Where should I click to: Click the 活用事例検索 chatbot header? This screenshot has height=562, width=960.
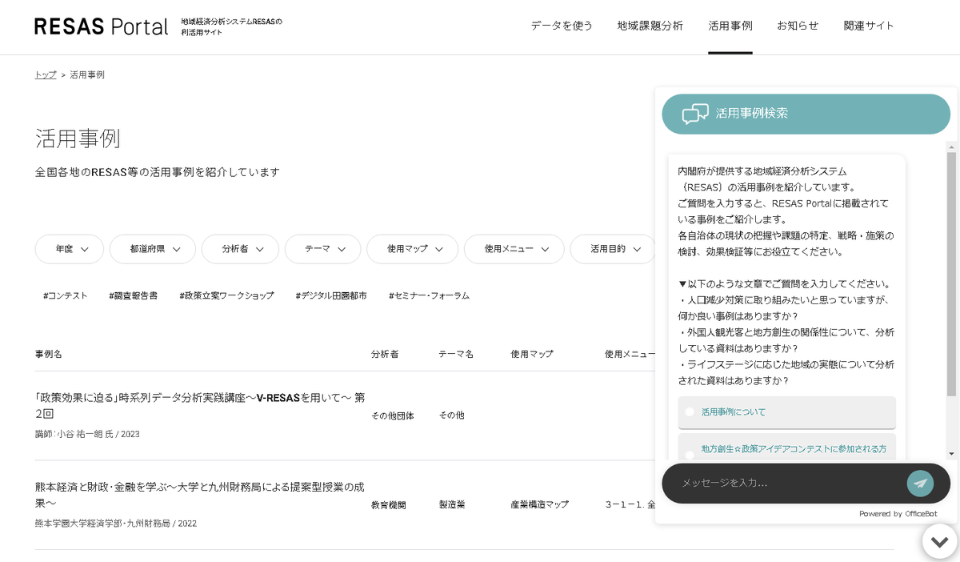tap(806, 114)
